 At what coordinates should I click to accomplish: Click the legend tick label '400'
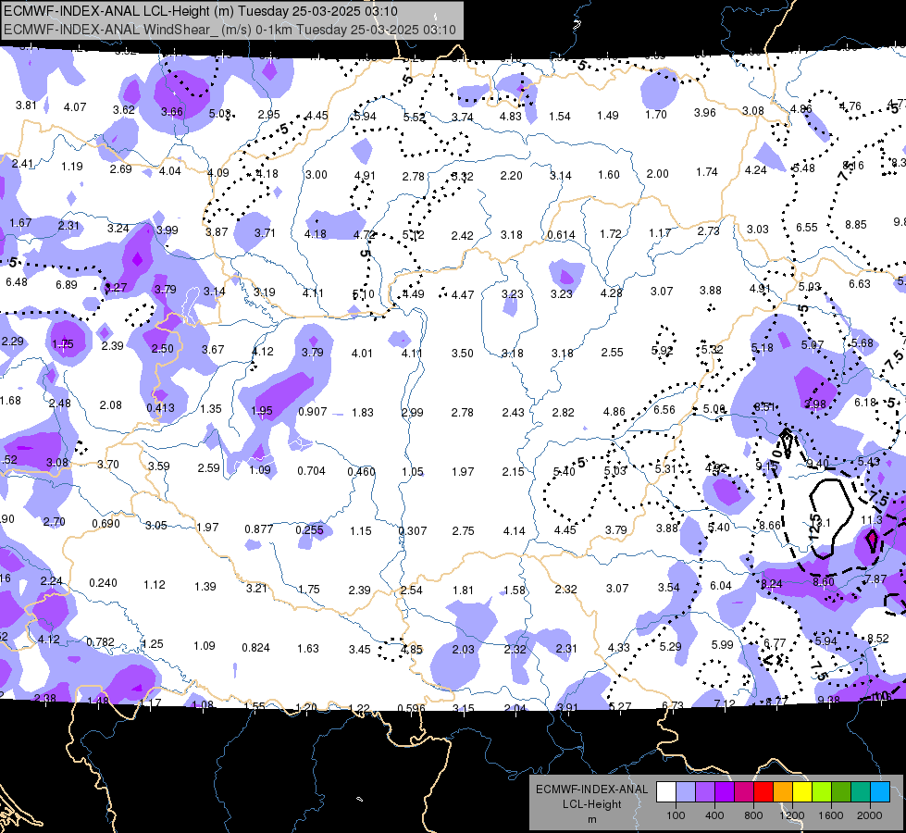coord(714,815)
